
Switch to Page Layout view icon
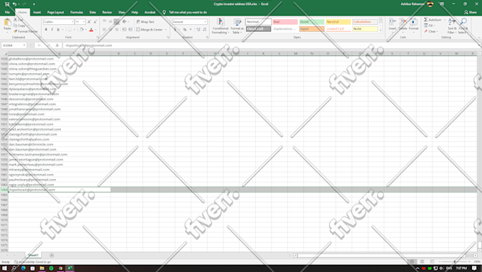422,261
